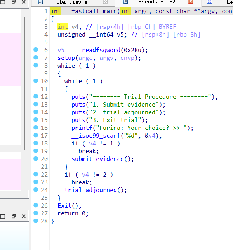Viewport: 233px width, 250px height.
Task: Click the highlighted int return type on line 1
Action: [x=56, y=11]
